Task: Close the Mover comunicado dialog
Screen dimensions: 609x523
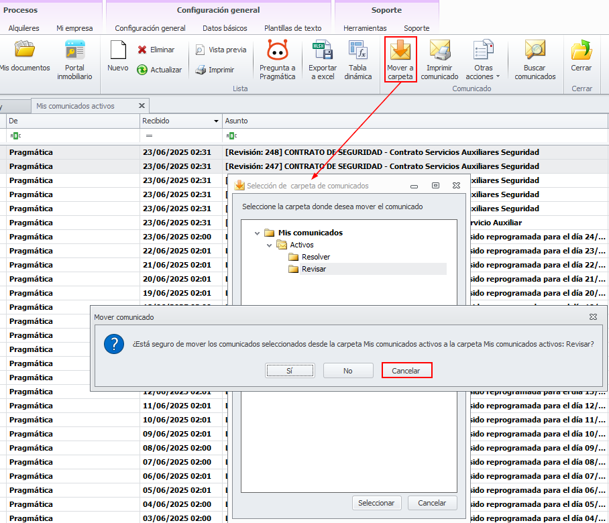Action: [x=593, y=317]
